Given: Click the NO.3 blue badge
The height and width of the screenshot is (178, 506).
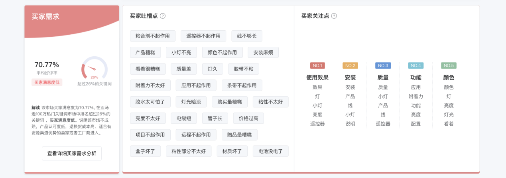Looking at the screenshot, I should (383, 65).
